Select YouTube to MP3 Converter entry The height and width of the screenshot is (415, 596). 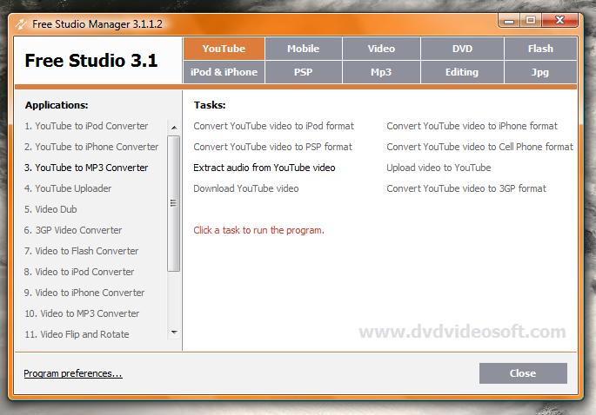point(86,168)
